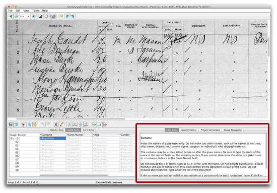Switch to the Header Data tab
Image resolution: width=277 pixels, height=193 pixels.
(x=57, y=130)
